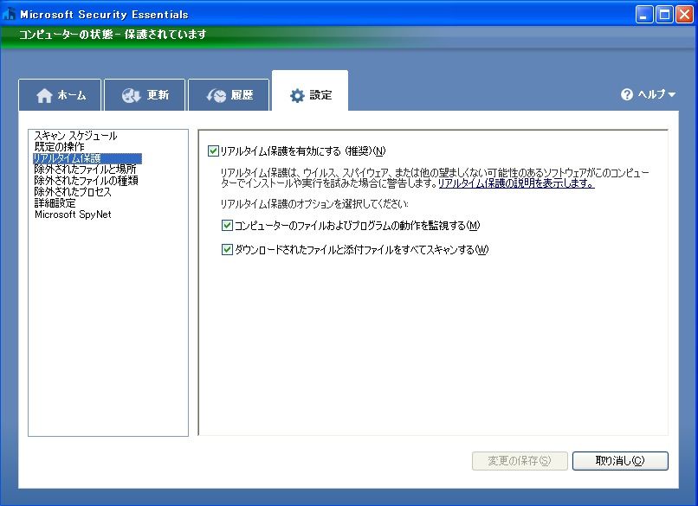The height and width of the screenshot is (506, 698).
Task: Select リアルタイム保護 in settings list
Action: pyautogui.click(x=87, y=158)
